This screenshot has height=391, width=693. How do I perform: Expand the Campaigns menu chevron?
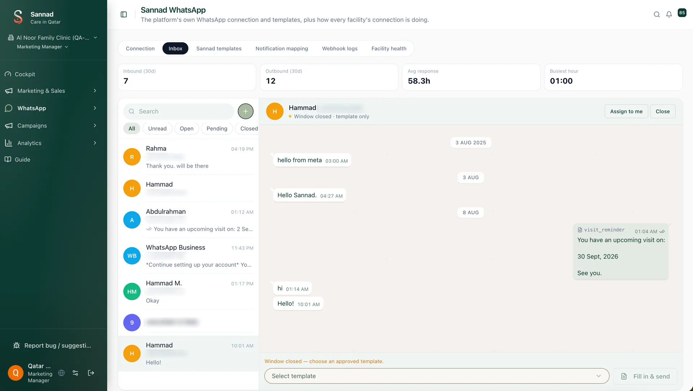tap(95, 126)
